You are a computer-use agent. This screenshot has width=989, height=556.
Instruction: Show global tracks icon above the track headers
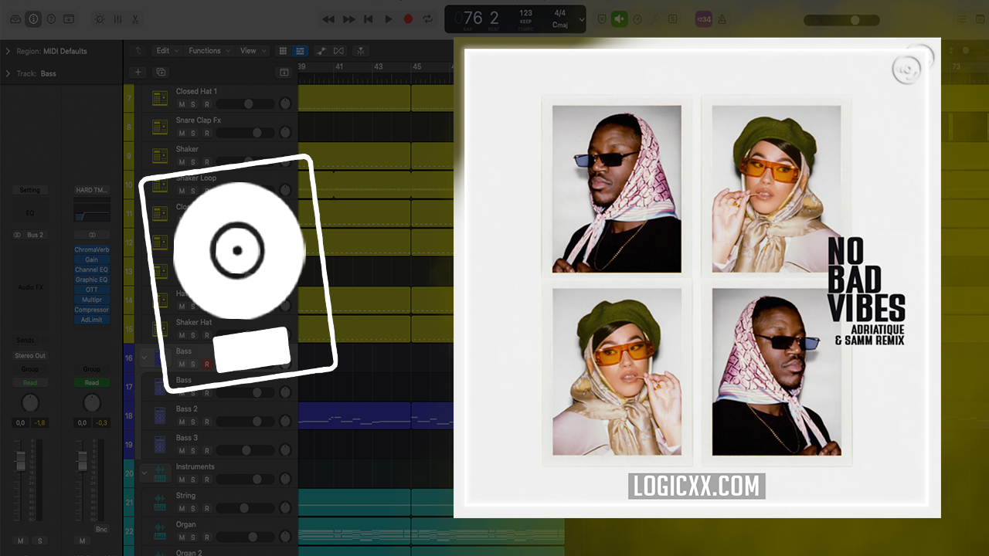pyautogui.click(x=284, y=72)
